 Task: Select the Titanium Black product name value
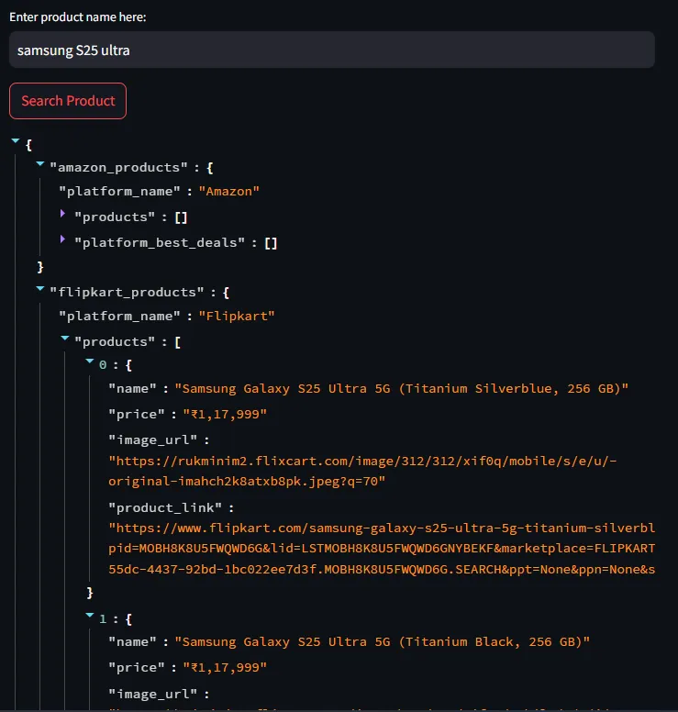tap(382, 642)
